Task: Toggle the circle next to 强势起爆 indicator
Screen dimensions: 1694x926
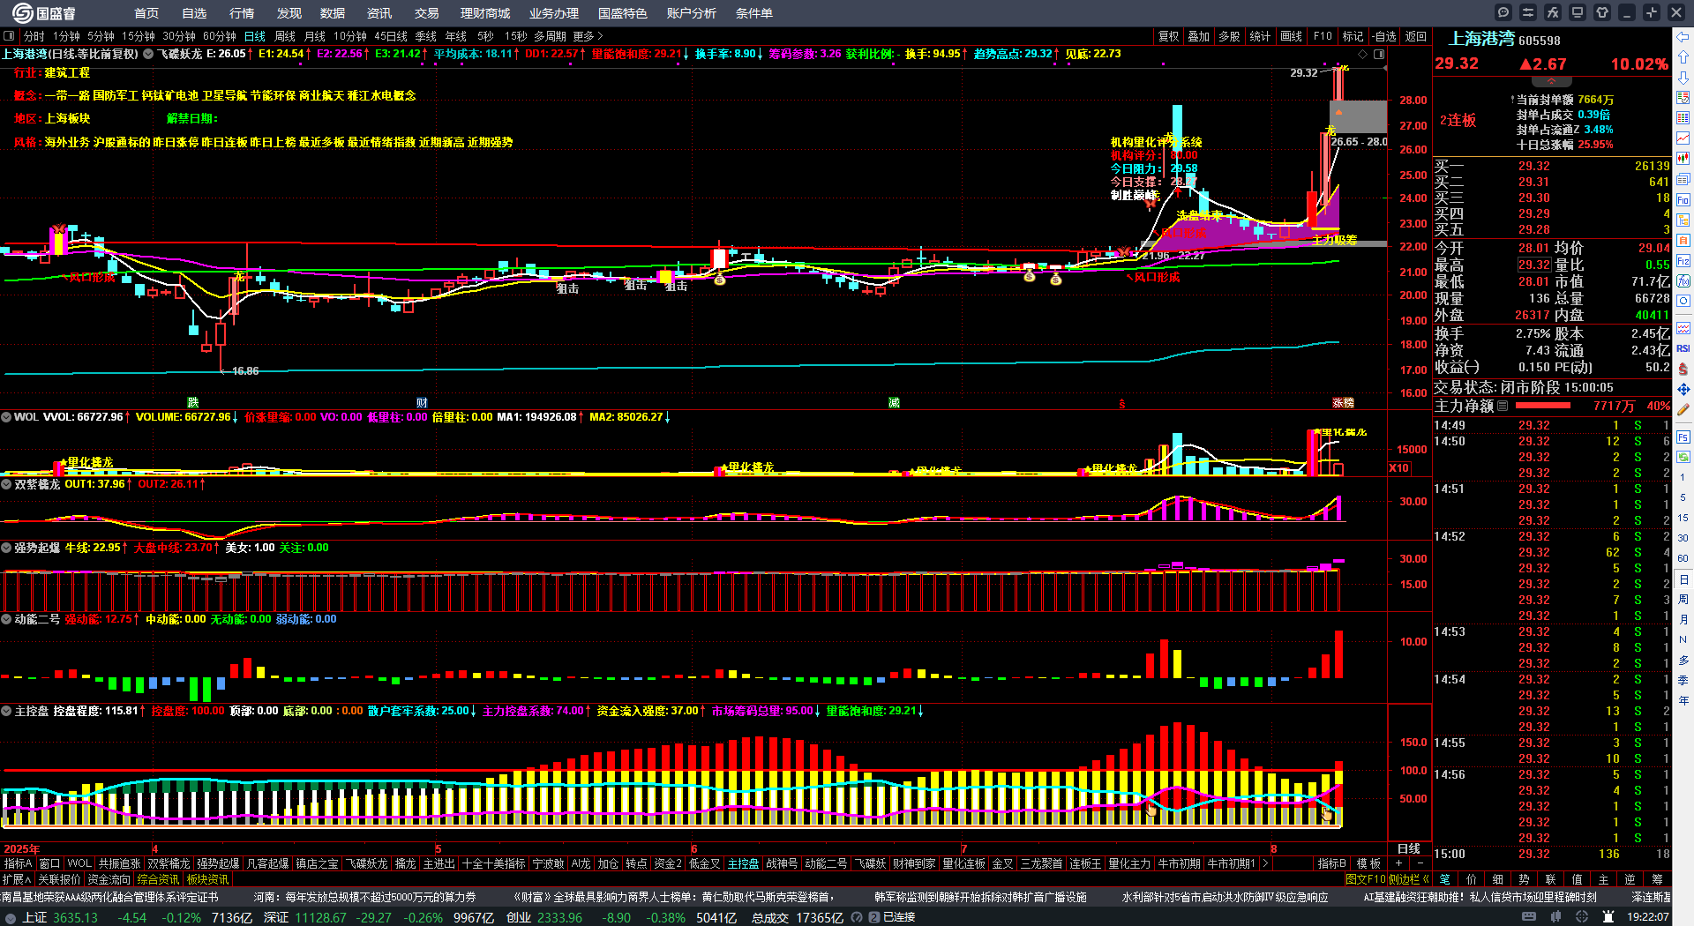Action: click(x=6, y=548)
